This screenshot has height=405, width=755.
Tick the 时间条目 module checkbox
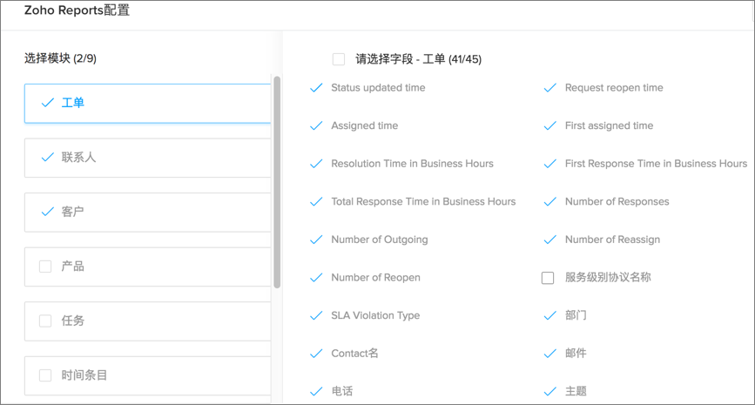tap(45, 375)
